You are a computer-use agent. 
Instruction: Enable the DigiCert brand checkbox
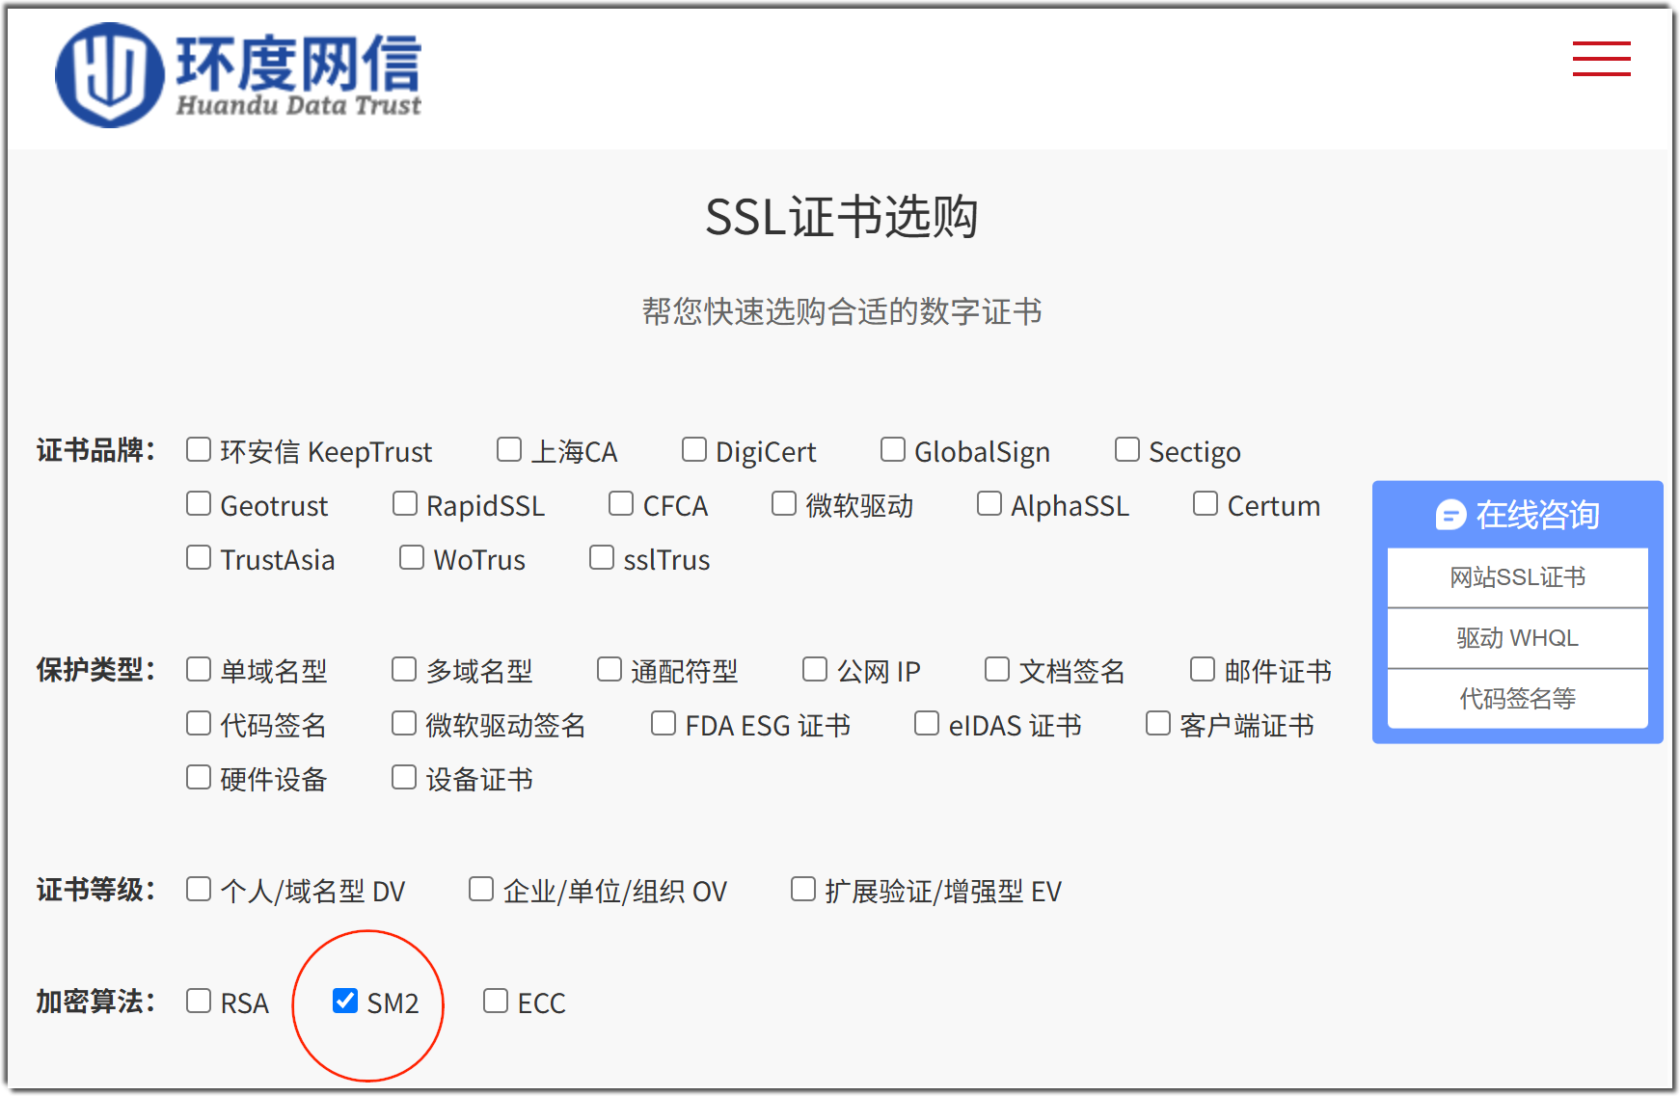point(693,448)
